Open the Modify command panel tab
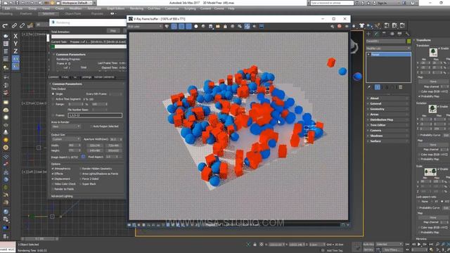 point(377,34)
